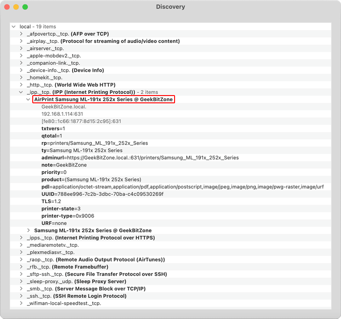This screenshot has height=319, width=341.
Task: Expand the _sleep-proxy._udp. chevron
Action: [21, 281]
